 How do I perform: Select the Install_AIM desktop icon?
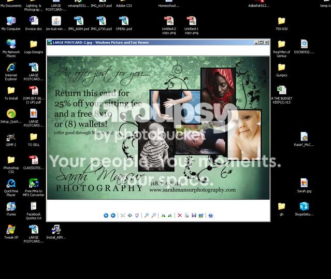[56, 232]
